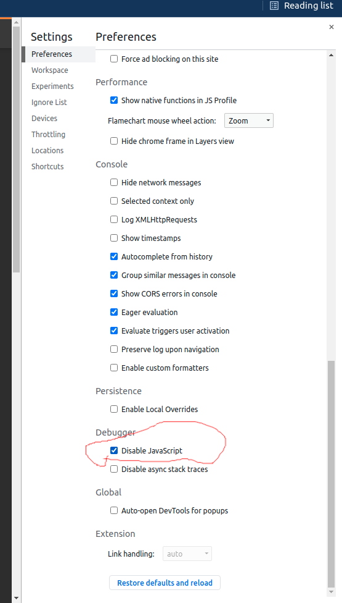The width and height of the screenshot is (342, 603).
Task: Uncheck Show CORS errors in console
Action: coord(114,294)
